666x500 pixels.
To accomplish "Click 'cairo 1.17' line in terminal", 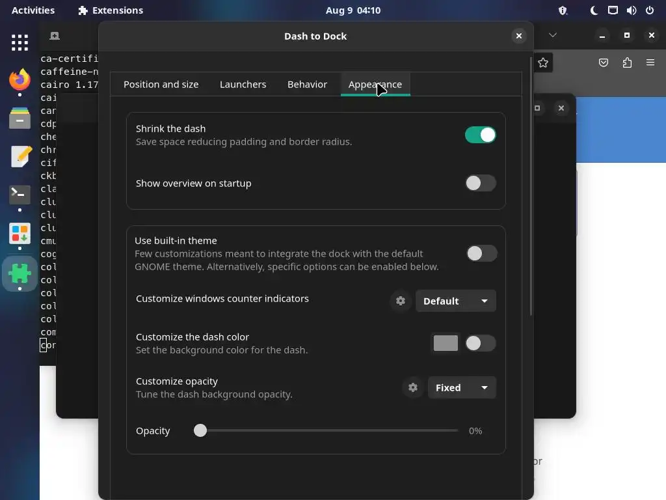I will tap(69, 85).
